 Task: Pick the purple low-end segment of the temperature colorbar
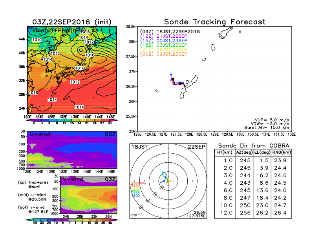coord(30,120)
